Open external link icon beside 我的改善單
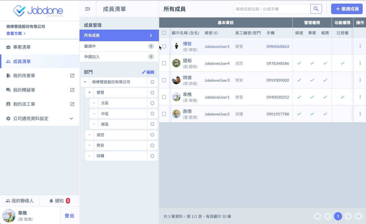The image size is (366, 224). coord(72,76)
